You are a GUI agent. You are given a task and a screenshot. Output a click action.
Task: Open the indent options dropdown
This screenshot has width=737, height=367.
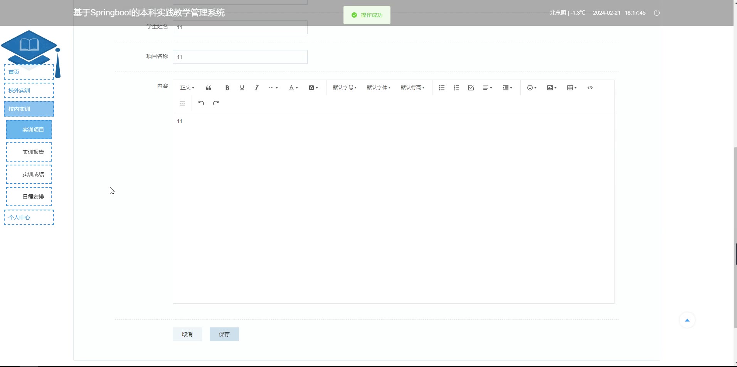[x=508, y=88]
